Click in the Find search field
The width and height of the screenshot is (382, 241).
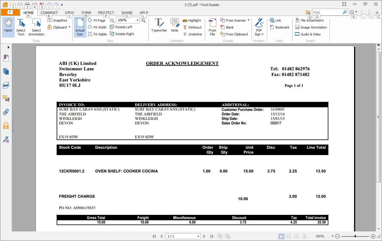[x=327, y=12]
